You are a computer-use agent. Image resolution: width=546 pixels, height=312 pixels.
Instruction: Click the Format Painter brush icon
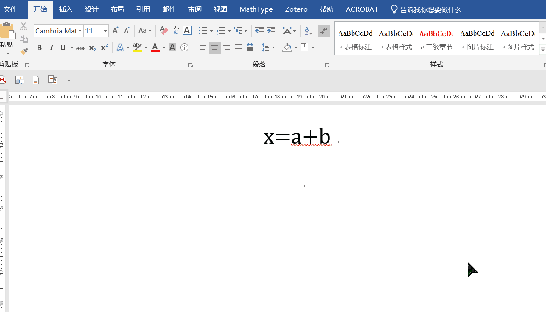[x=24, y=51]
